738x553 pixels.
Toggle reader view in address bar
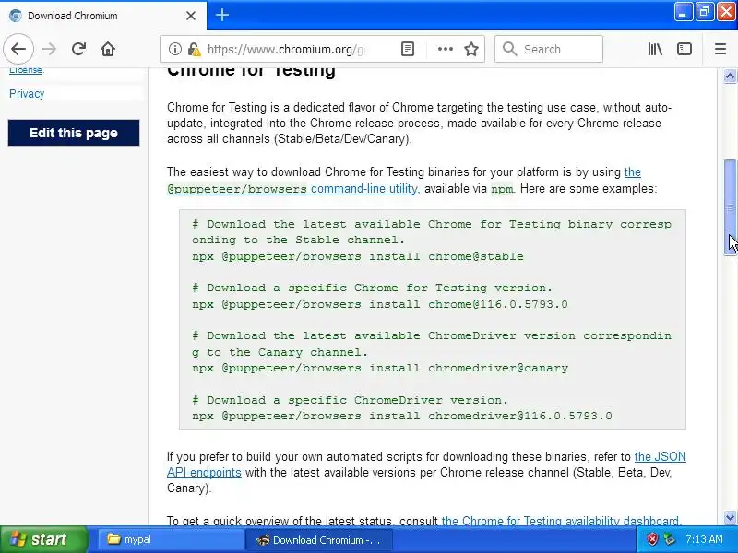[x=408, y=49]
